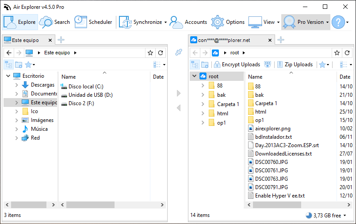Open the Synchronize dropdown arrow

point(165,22)
